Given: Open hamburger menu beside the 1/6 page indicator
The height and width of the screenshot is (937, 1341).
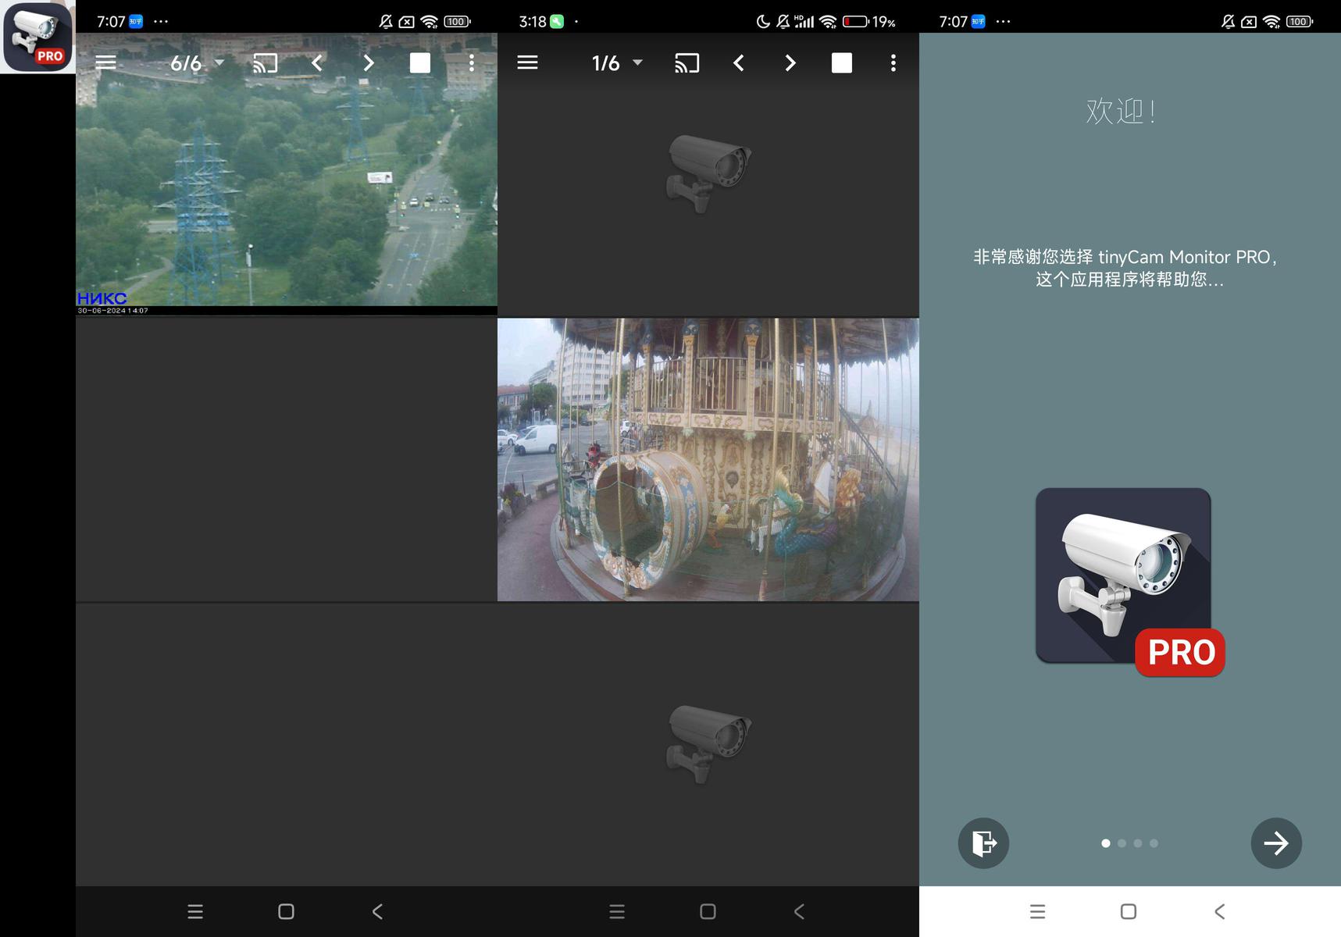Looking at the screenshot, I should 527,63.
